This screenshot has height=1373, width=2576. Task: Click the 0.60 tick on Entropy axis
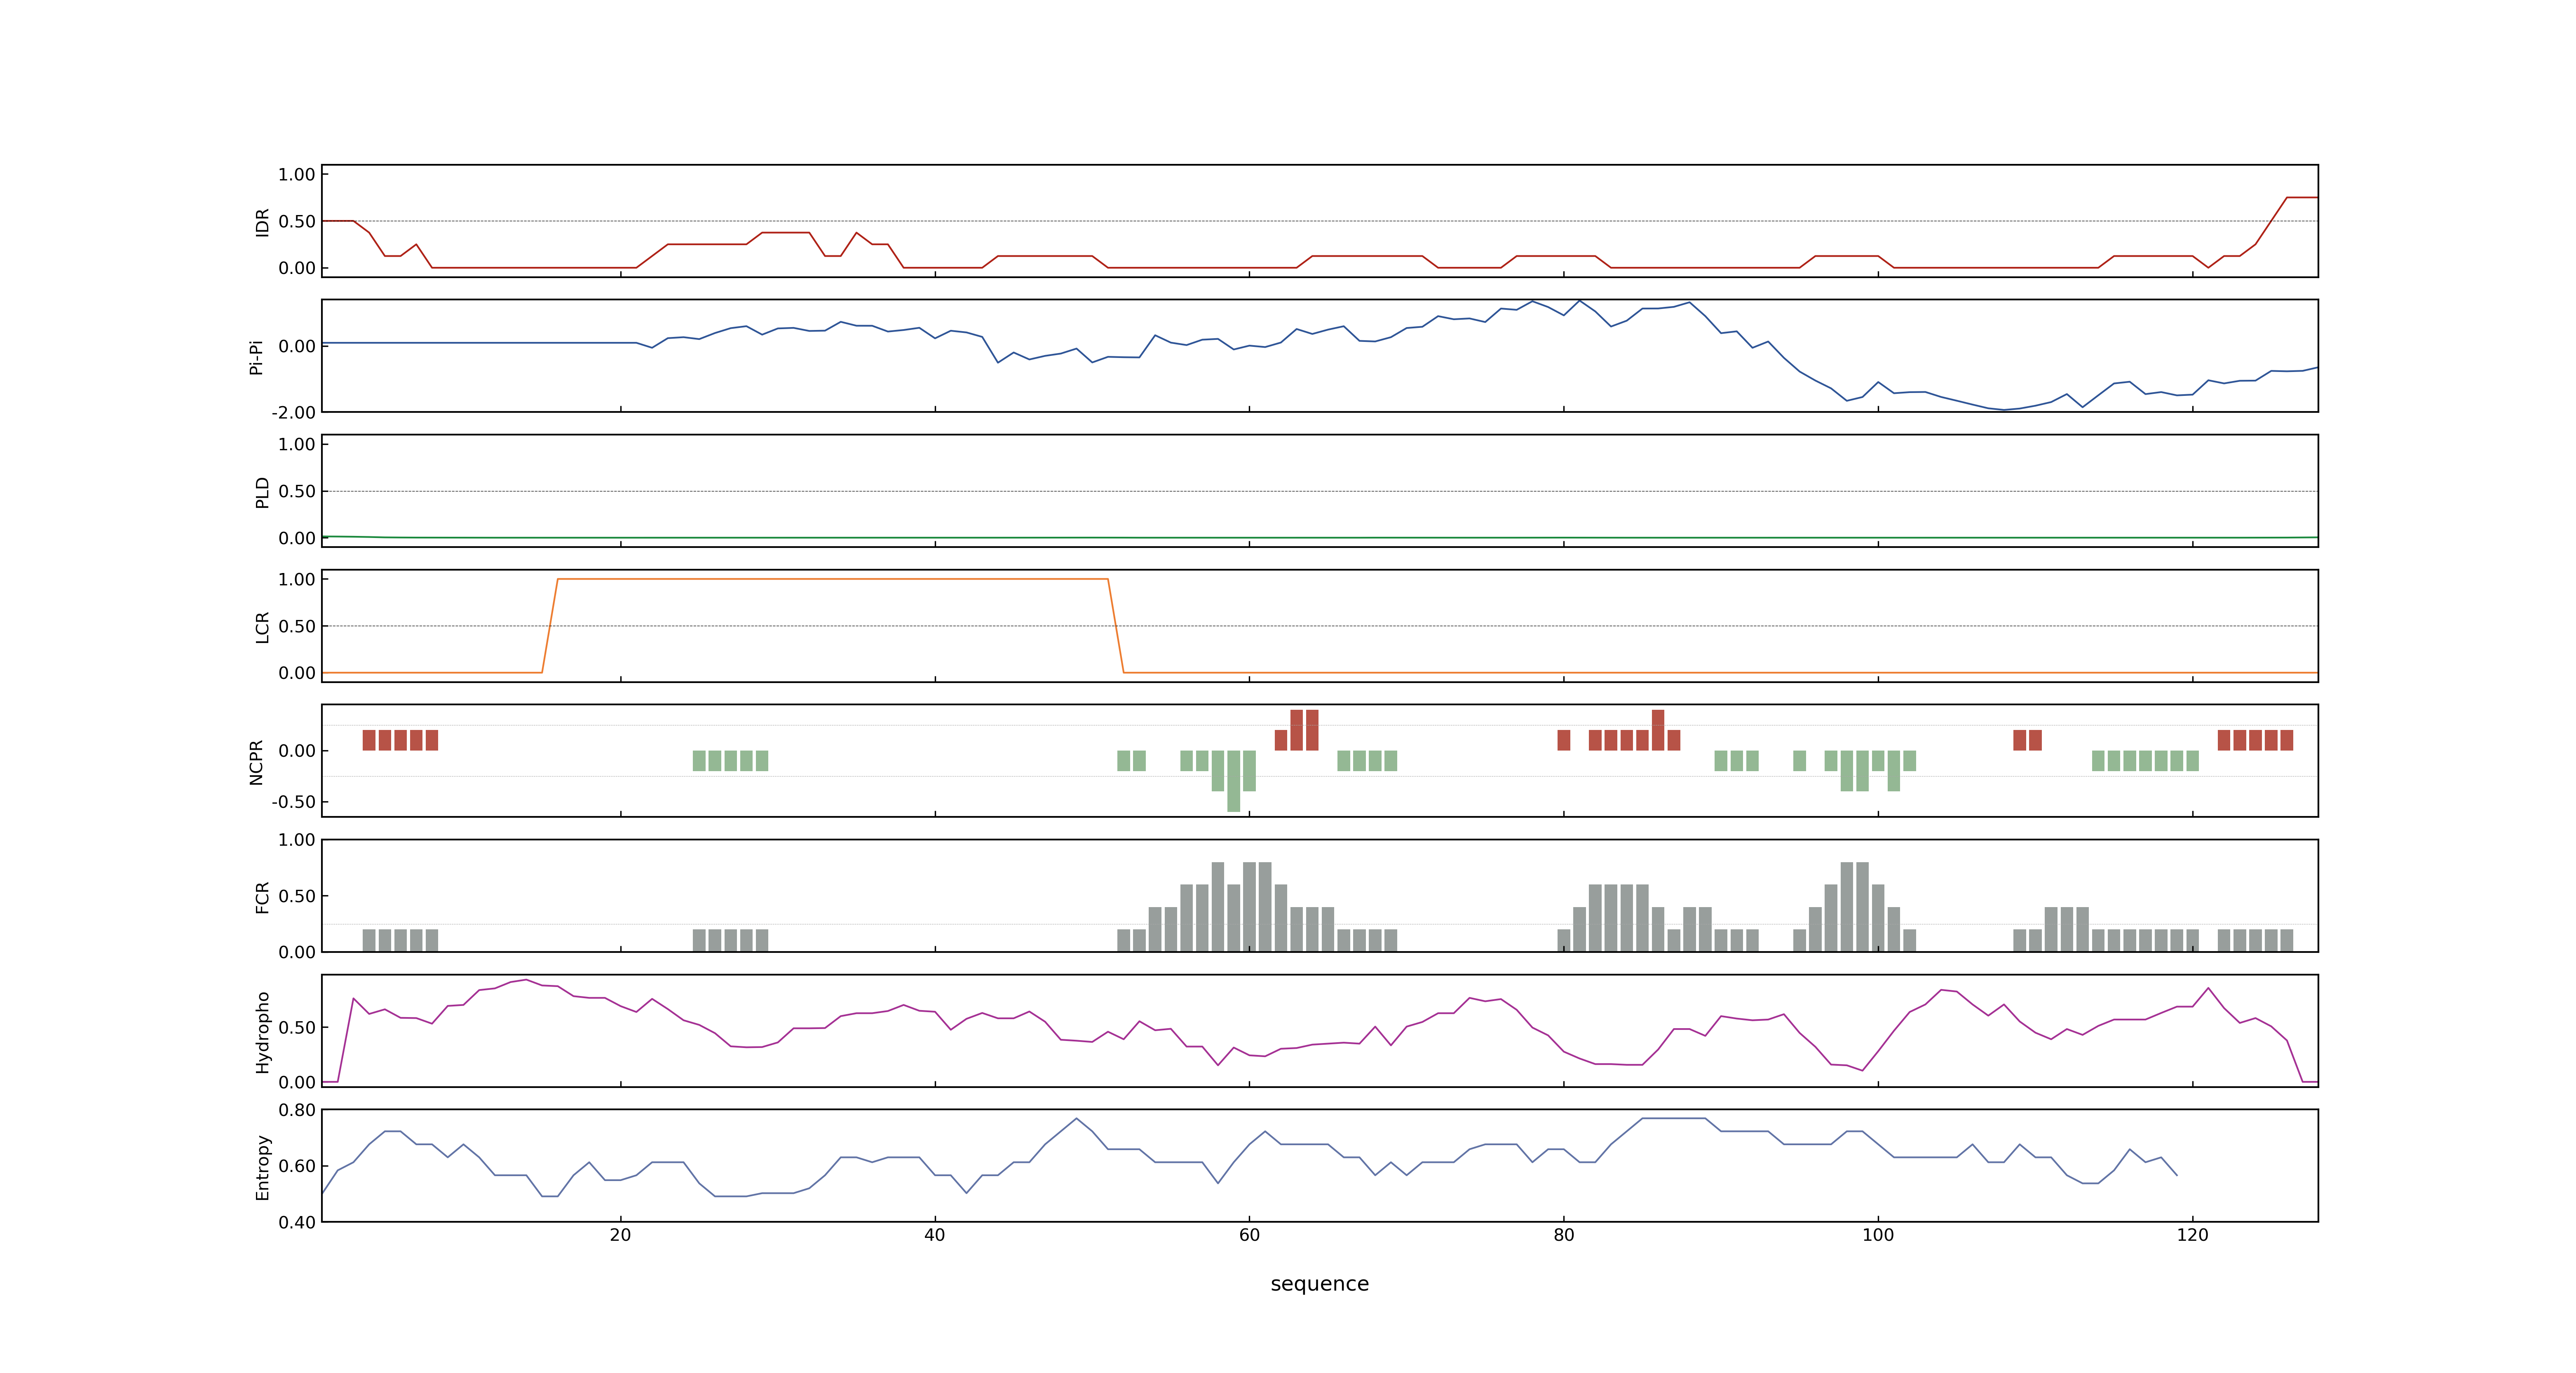point(297,1166)
